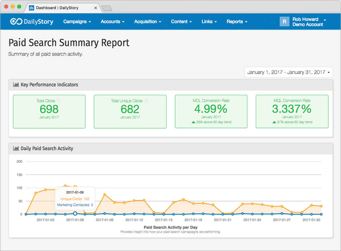Select the MQL Conversion Rate 3.337% card
Image resolution: width=341 pixels, height=251 pixels.
click(292, 112)
